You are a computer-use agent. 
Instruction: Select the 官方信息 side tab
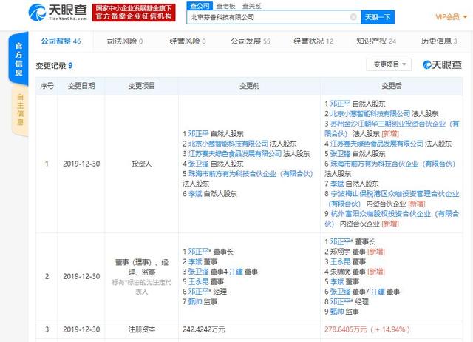[18, 59]
